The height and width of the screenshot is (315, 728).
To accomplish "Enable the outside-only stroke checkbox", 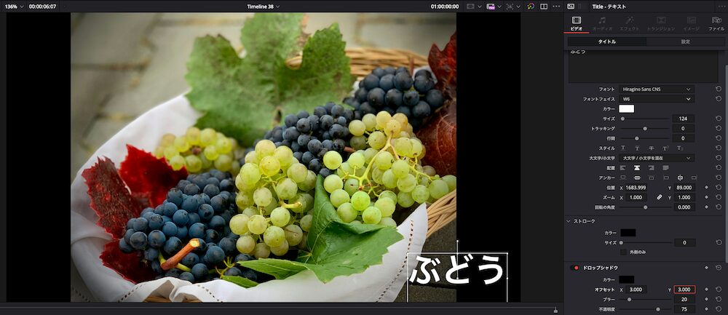I will pos(622,252).
